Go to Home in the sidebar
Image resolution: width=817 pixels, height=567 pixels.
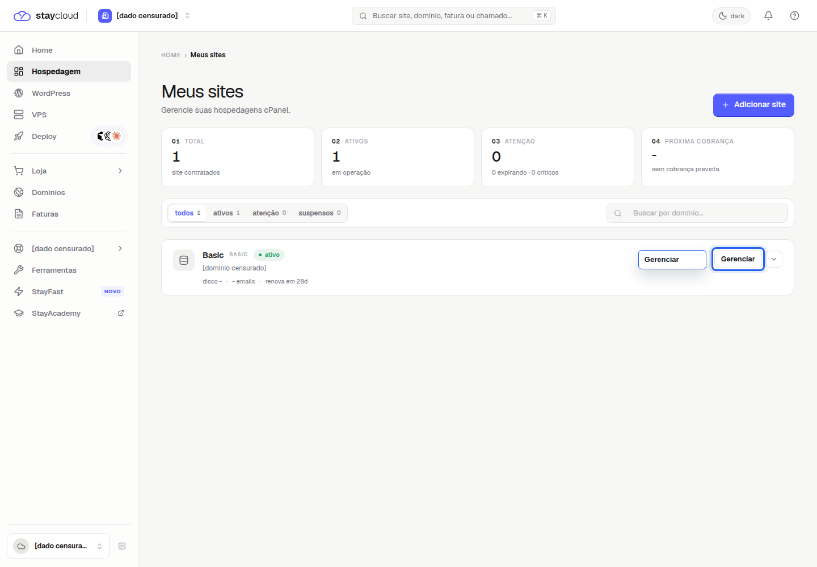click(69, 50)
